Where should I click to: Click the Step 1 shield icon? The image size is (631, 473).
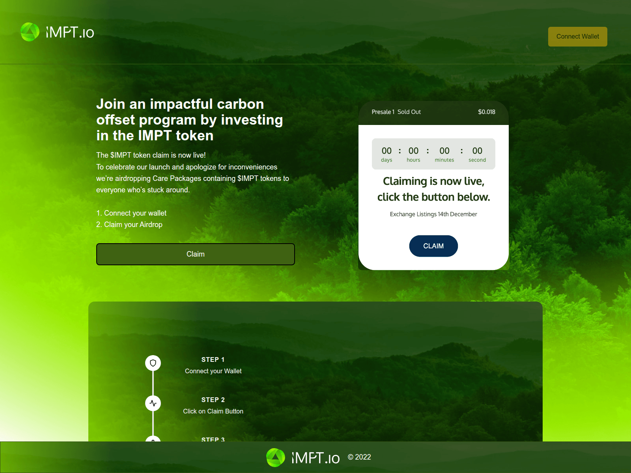[153, 363]
